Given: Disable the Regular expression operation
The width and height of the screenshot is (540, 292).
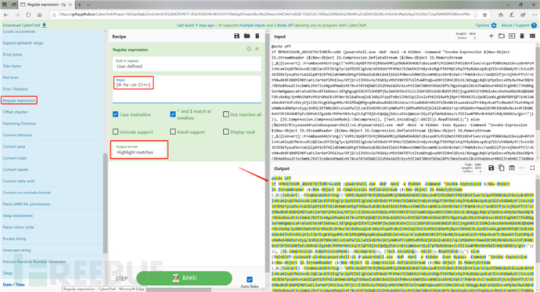Looking at the screenshot, I should point(249,49).
